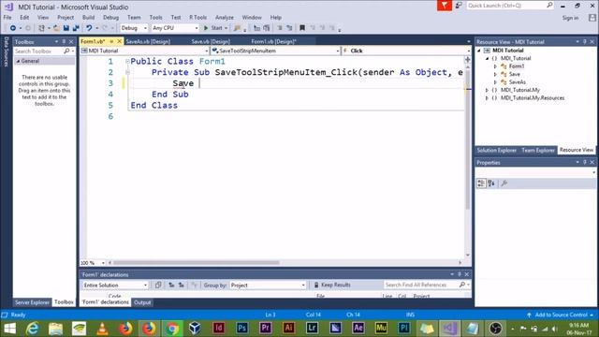Pin the Properties panel auto-hide icon
The image size is (599, 337).
[x=584, y=162]
